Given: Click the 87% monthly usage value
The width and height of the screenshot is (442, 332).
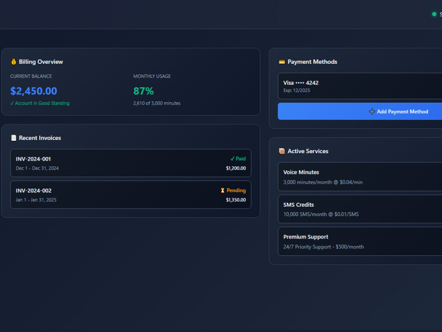Looking at the screenshot, I should point(144,91).
